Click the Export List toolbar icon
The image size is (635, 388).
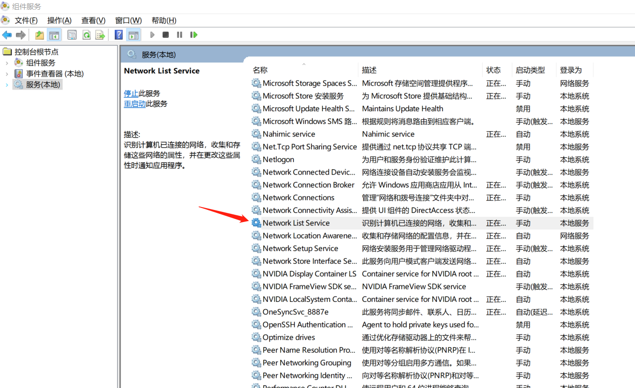coord(100,35)
